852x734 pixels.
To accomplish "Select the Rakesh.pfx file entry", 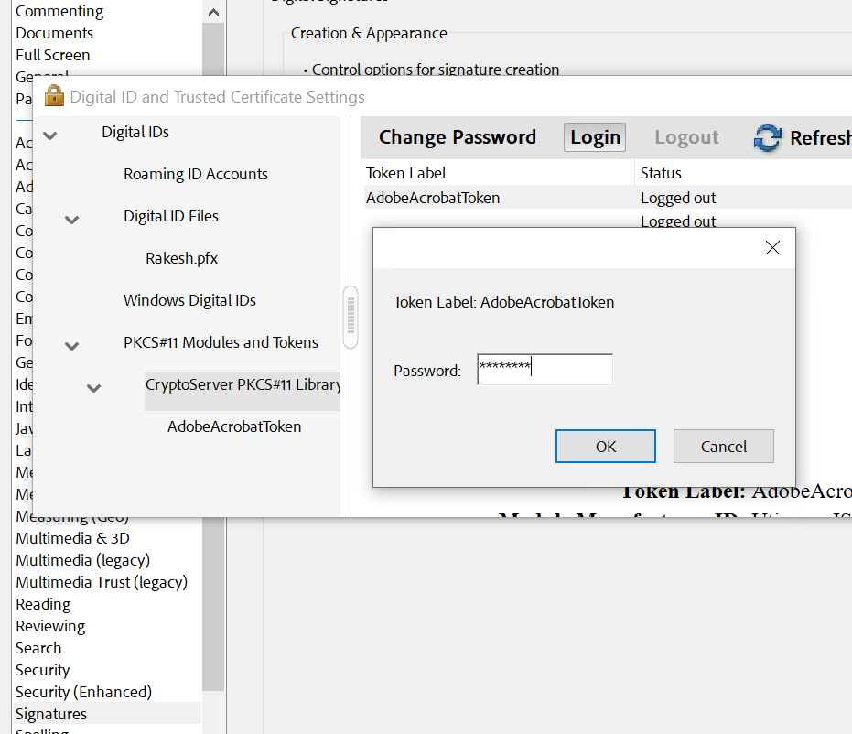I will click(181, 258).
